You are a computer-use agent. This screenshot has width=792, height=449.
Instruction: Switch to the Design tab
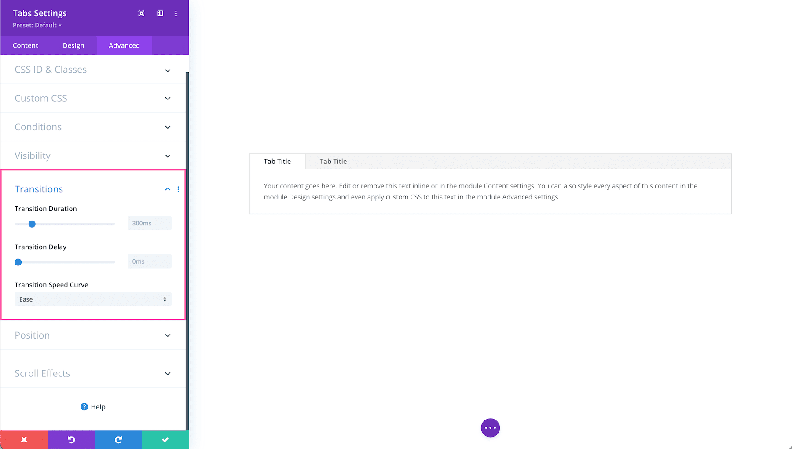73,45
